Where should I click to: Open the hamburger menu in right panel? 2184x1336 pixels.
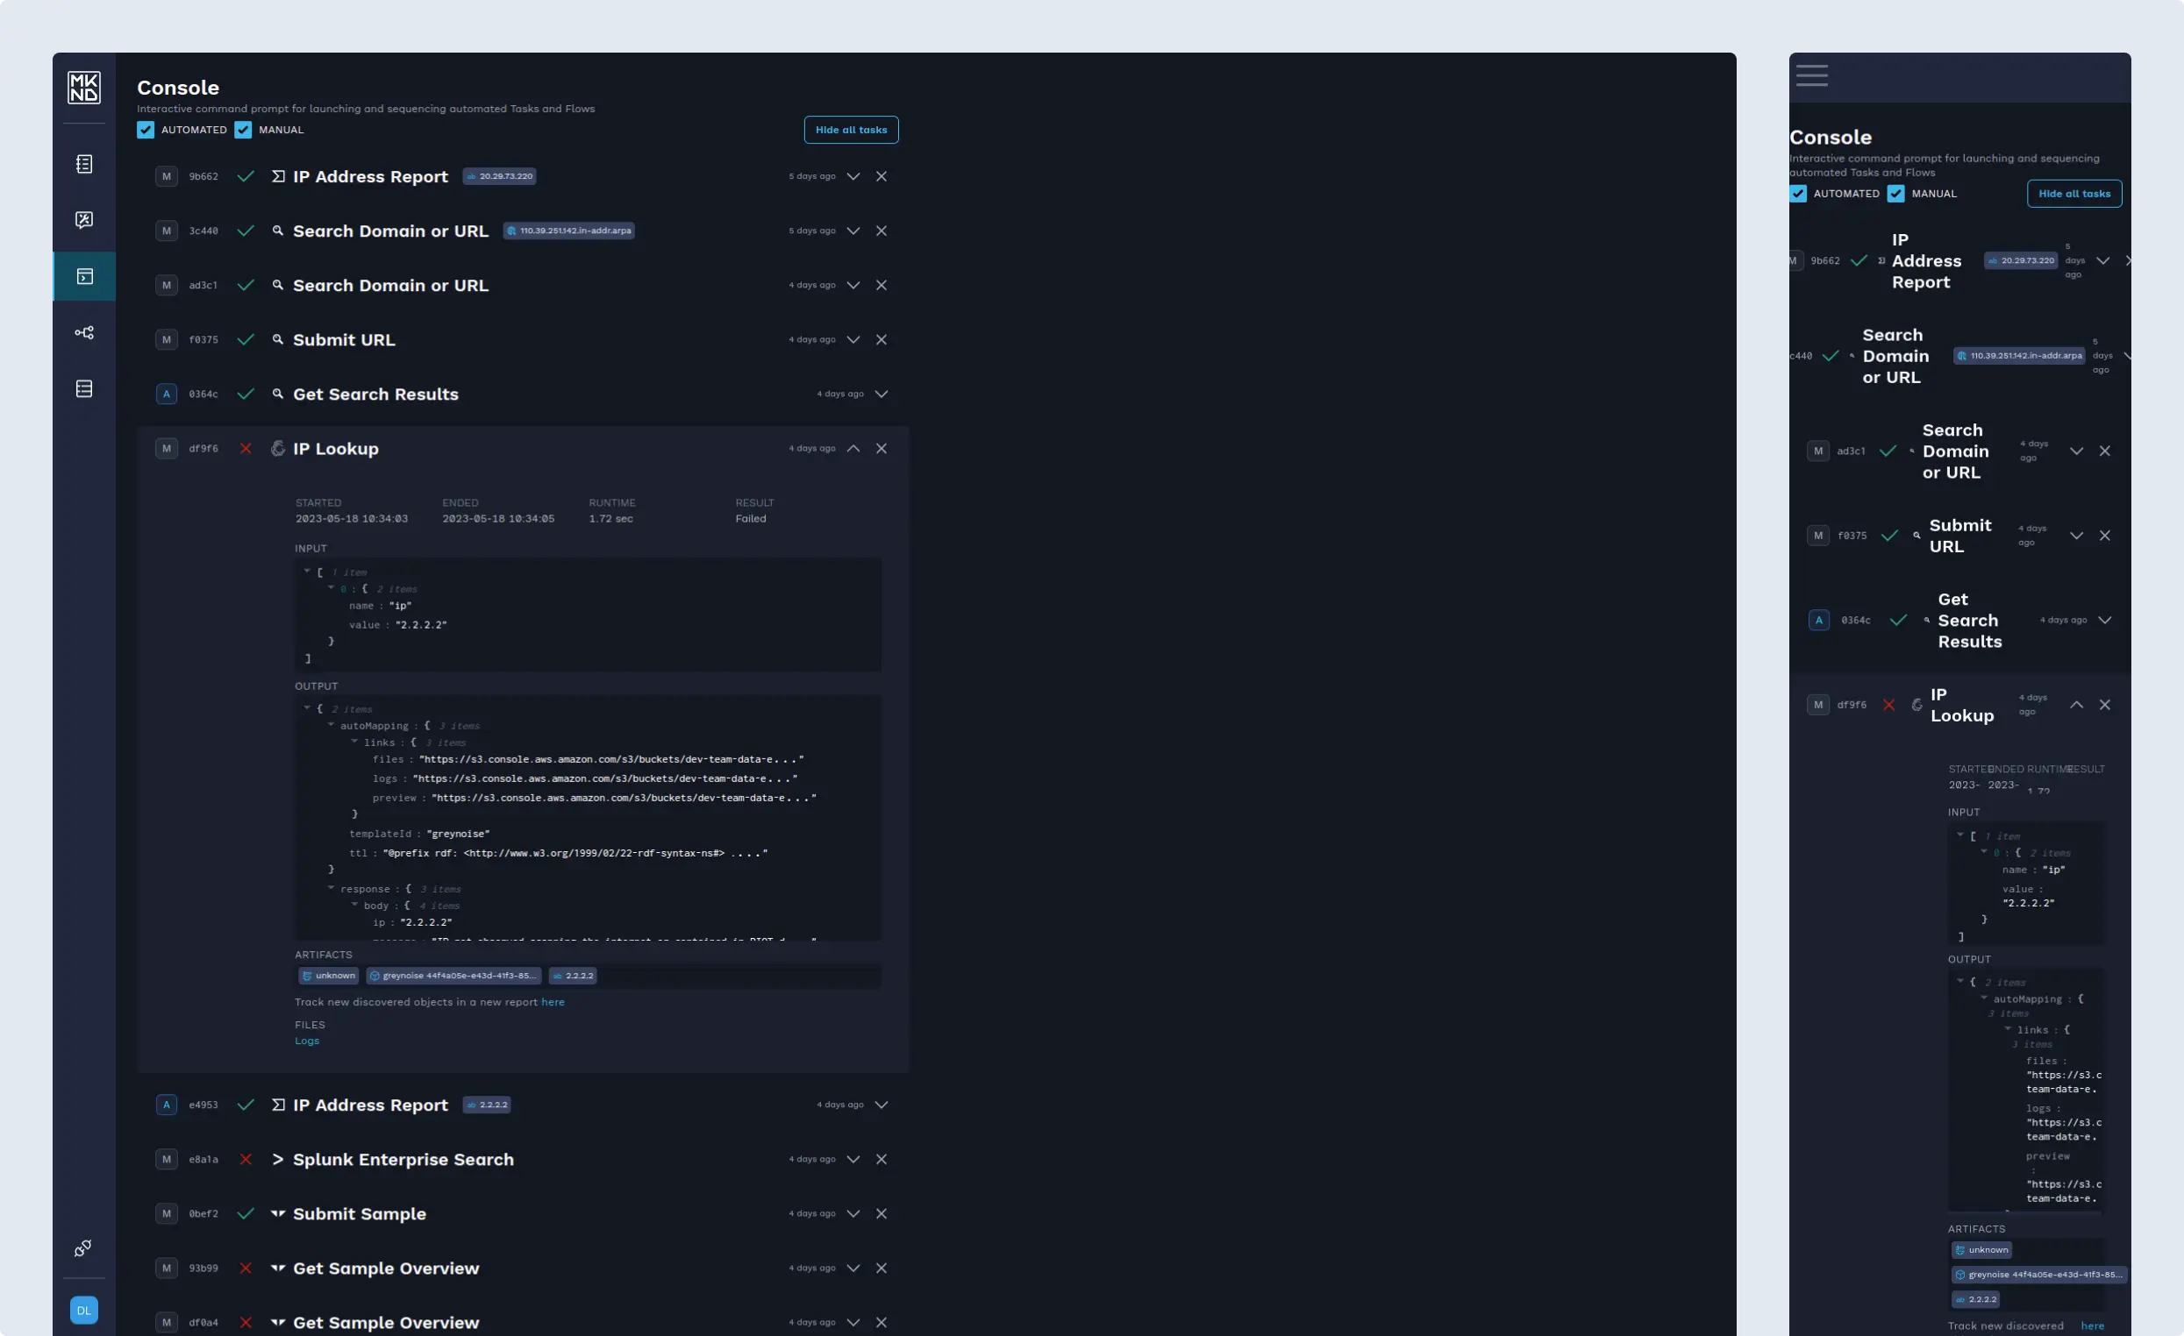[1812, 76]
